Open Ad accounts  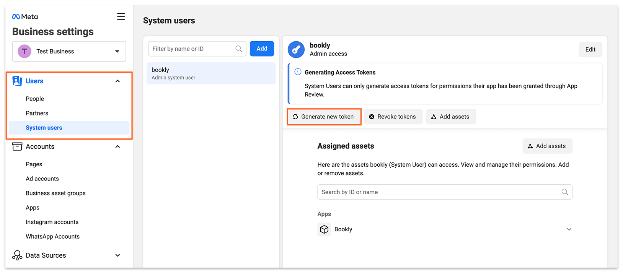coord(42,179)
